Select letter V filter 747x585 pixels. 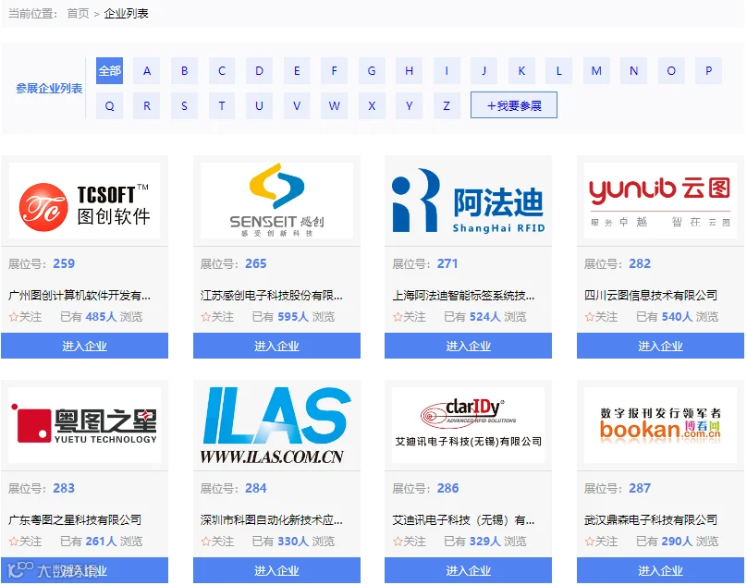297,105
